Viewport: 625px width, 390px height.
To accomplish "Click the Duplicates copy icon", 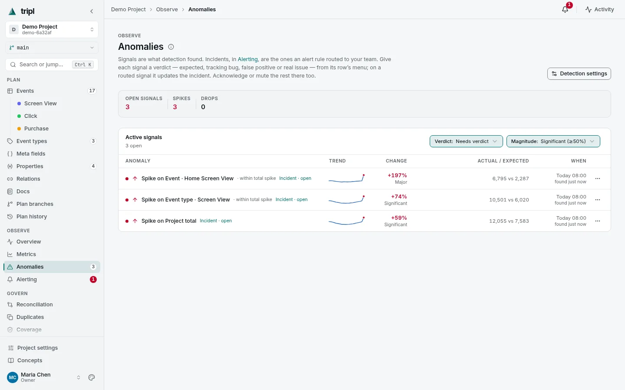I will [10, 317].
